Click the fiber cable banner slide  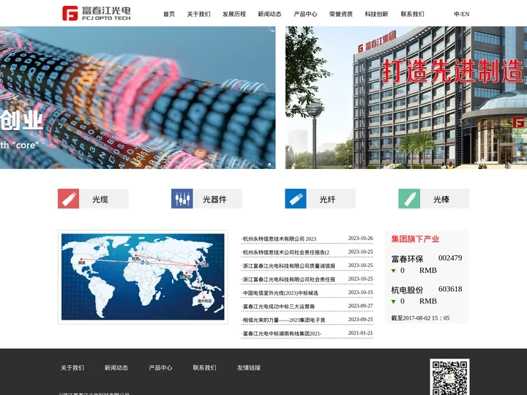pyautogui.click(x=138, y=97)
